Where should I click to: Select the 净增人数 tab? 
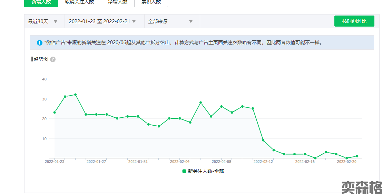(117, 2)
